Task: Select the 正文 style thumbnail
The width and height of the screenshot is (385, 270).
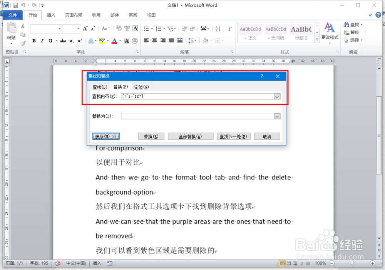Action: (x=250, y=33)
